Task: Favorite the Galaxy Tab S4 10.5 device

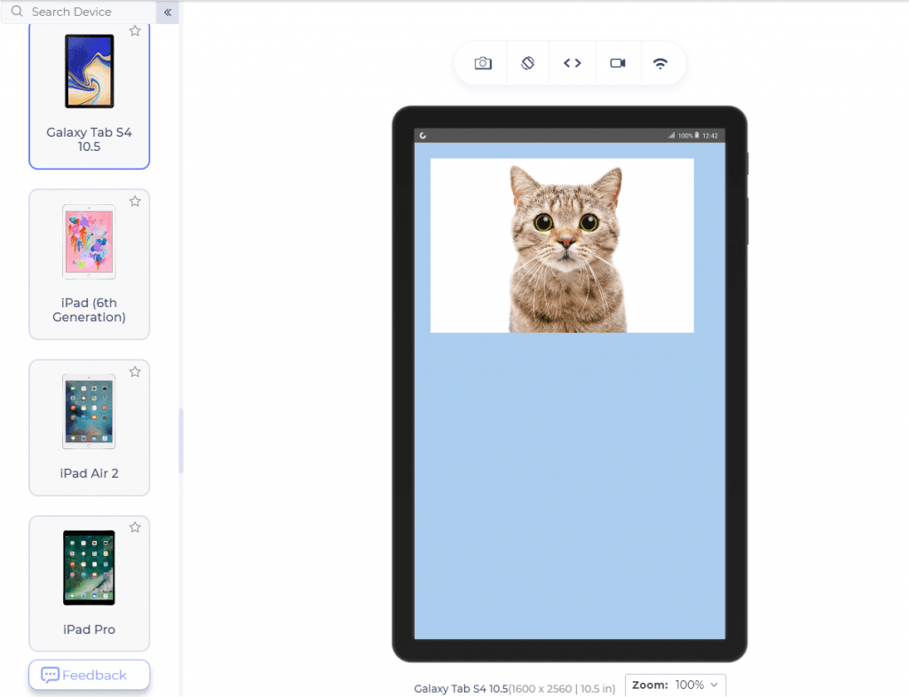Action: pyautogui.click(x=135, y=31)
